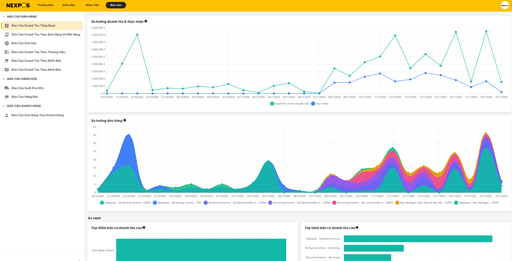Click the 'Cách Mạng Tháng 8' axis label
Screen dimensions: 512x261
pyautogui.click(x=103, y=250)
